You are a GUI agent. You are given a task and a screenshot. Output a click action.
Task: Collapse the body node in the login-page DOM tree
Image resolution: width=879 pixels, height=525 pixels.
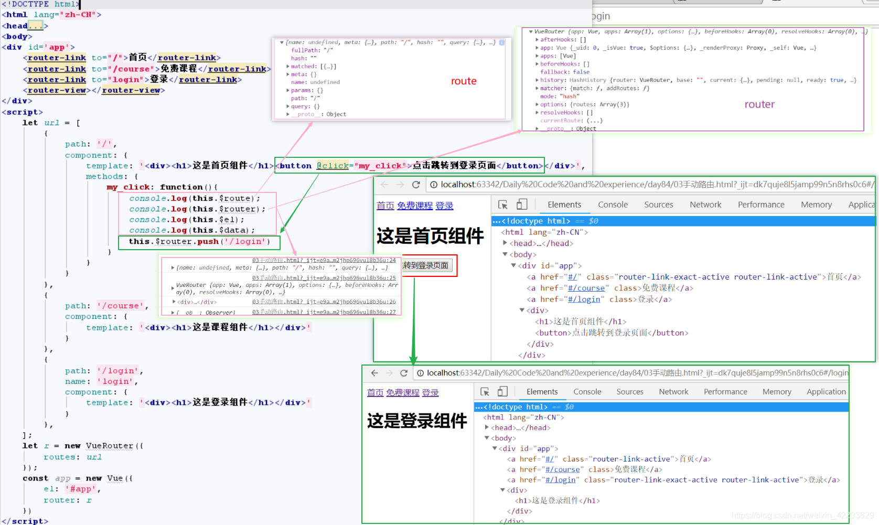pos(487,438)
